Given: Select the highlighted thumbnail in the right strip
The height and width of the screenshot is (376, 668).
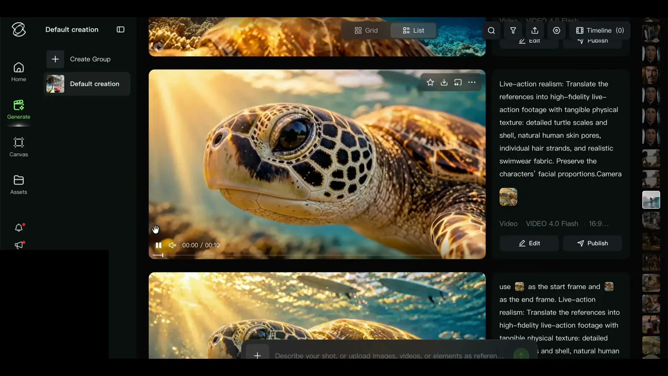Looking at the screenshot, I should (x=651, y=200).
